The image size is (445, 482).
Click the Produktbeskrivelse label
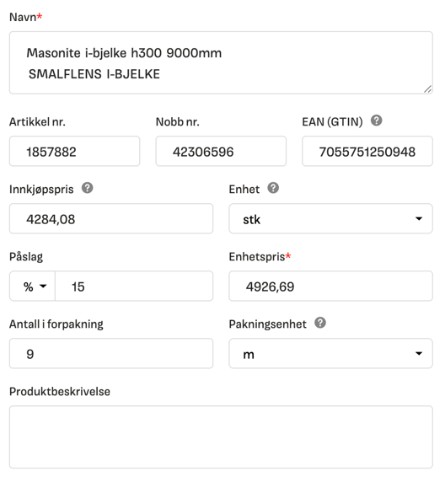60,392
